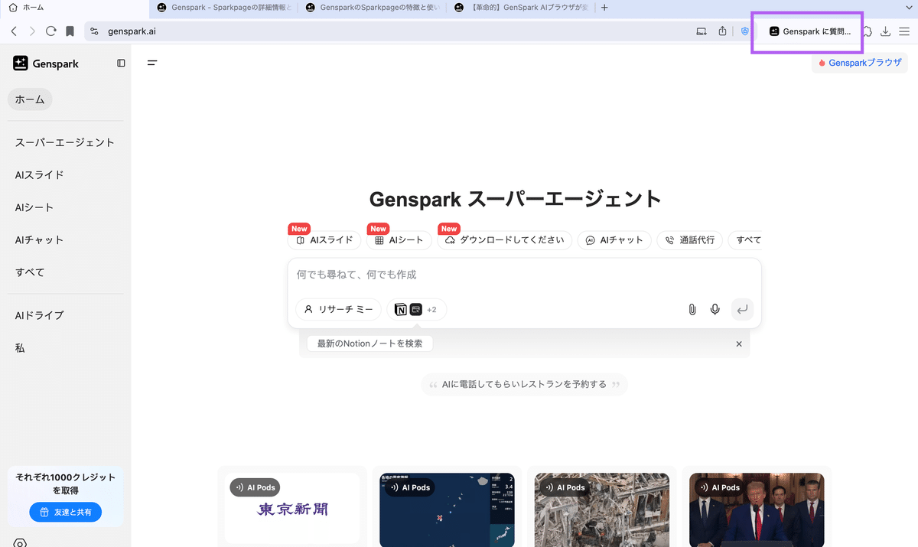The image size is (918, 547).
Task: Expand the +2 integrations chip
Action: [430, 309]
